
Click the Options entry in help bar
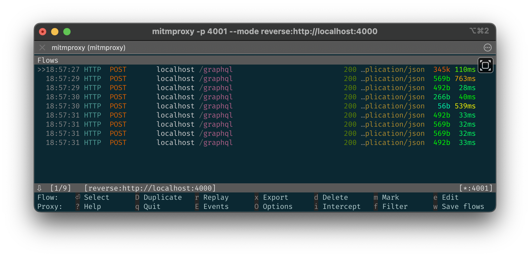click(277, 206)
